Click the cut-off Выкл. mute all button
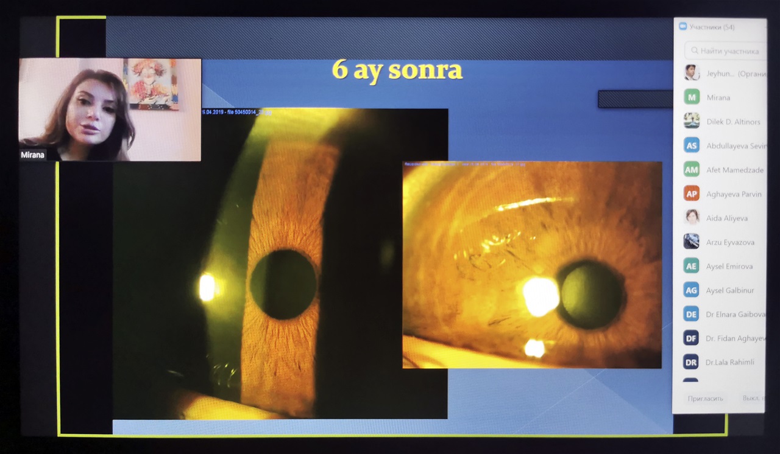The image size is (780, 454). (x=753, y=398)
